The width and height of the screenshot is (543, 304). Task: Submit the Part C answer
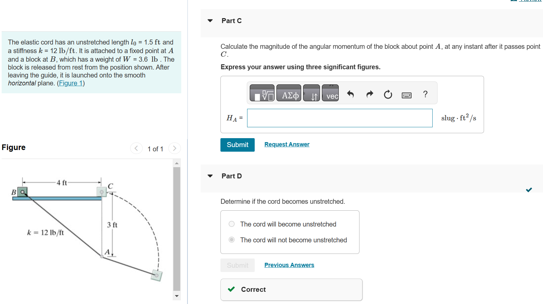[x=237, y=145]
